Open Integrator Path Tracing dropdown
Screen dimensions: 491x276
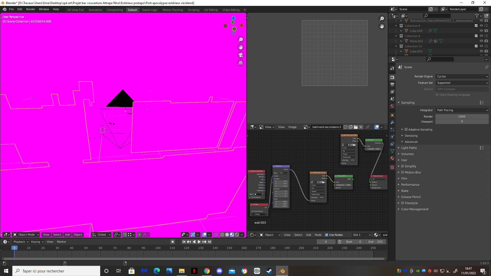coord(462,110)
